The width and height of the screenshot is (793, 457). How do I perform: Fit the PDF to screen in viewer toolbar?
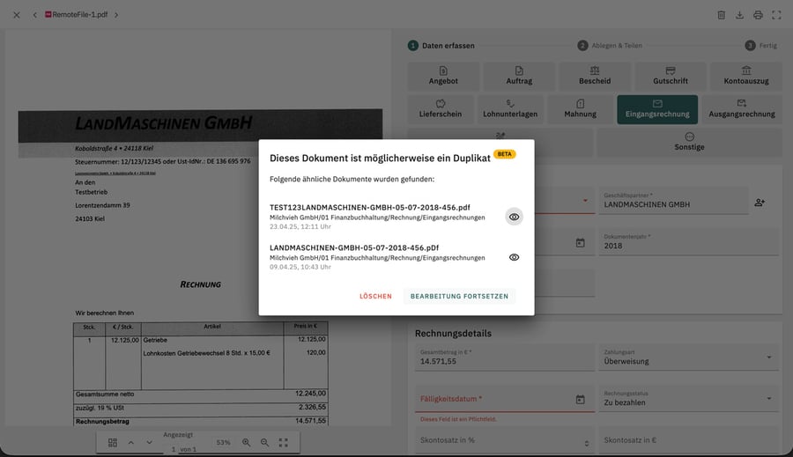(x=283, y=442)
